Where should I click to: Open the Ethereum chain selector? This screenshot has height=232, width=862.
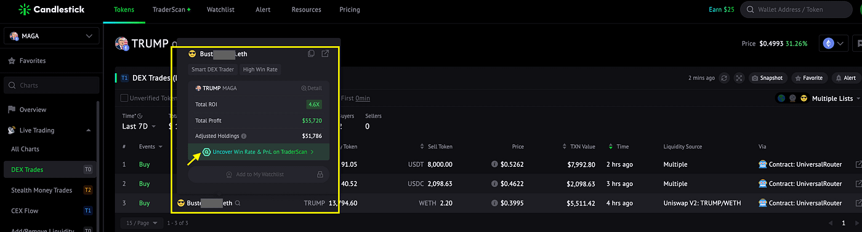pos(834,44)
